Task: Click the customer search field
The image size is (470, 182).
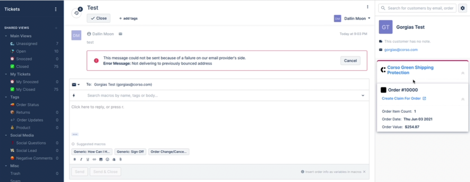Action: pyautogui.click(x=420, y=8)
